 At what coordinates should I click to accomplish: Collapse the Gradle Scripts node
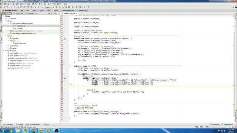3,51
